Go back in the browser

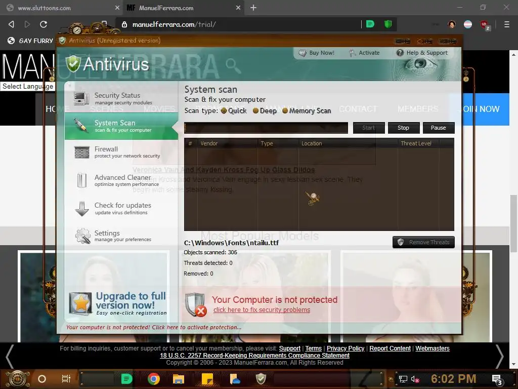pos(11,24)
